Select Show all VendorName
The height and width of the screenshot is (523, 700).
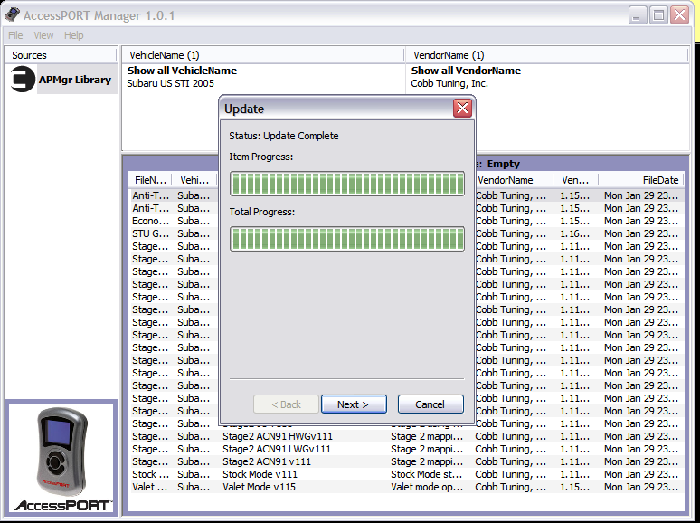click(466, 71)
